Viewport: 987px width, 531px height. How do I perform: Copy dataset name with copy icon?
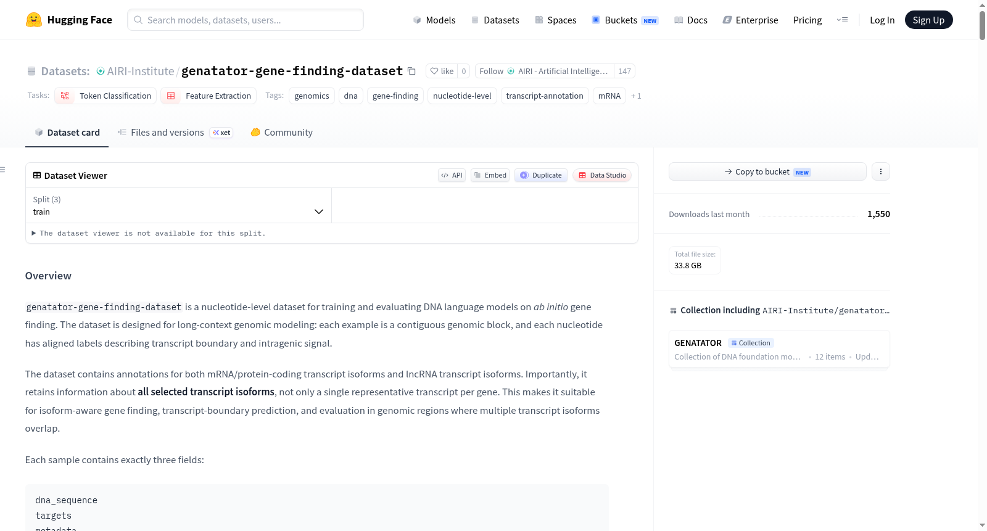[x=411, y=71]
